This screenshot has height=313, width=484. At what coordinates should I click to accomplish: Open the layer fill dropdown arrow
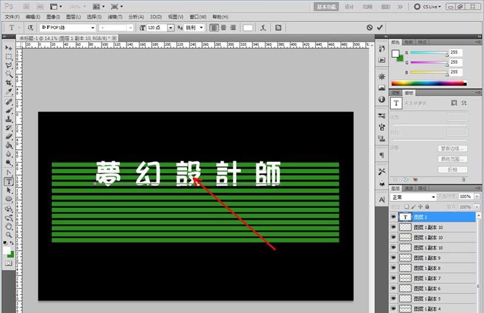[477, 207]
